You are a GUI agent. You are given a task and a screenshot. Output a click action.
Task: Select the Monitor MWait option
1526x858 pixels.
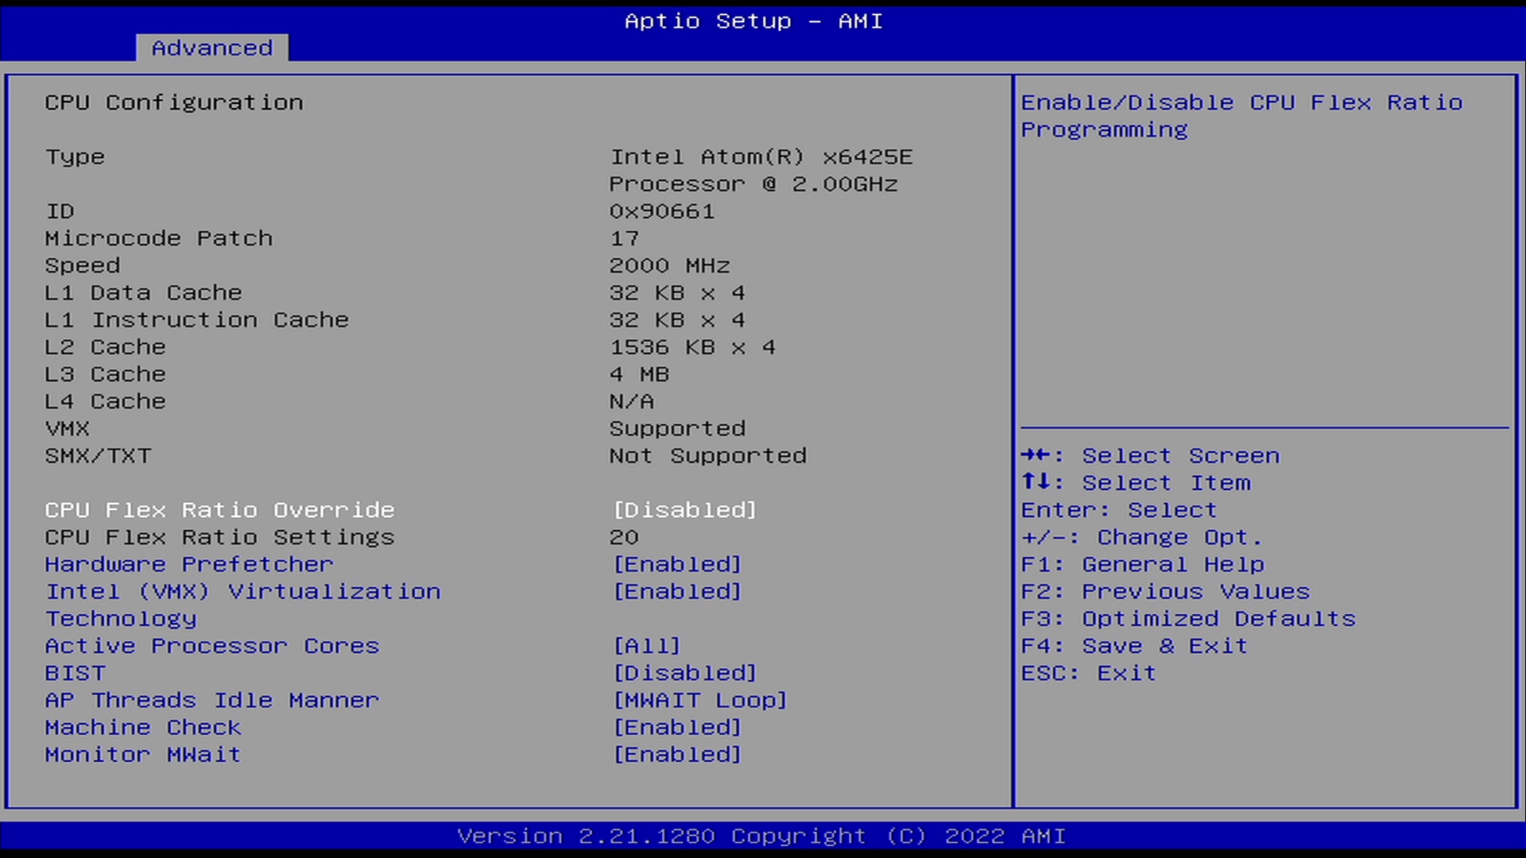[143, 755]
